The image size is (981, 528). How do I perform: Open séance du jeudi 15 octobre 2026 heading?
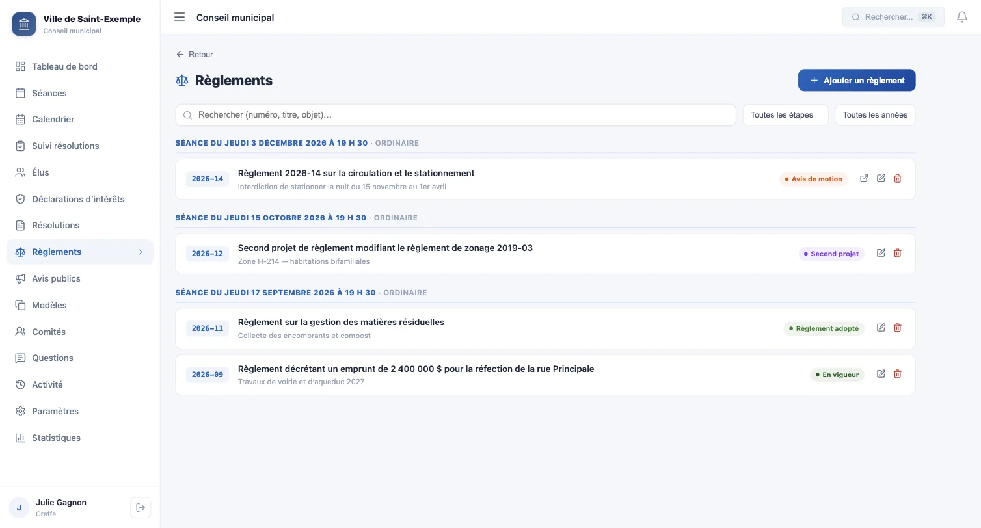coord(271,218)
